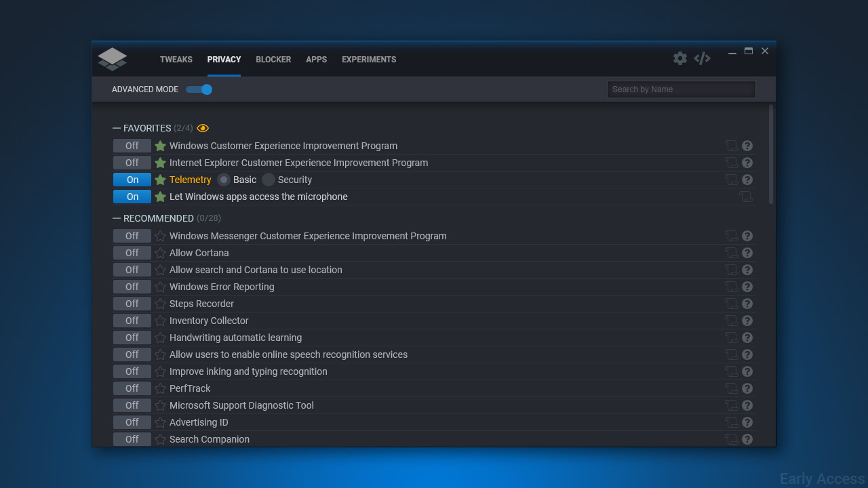Add Allow Cortana to favorites with star
Screen dimensions: 868x488
pos(160,253)
